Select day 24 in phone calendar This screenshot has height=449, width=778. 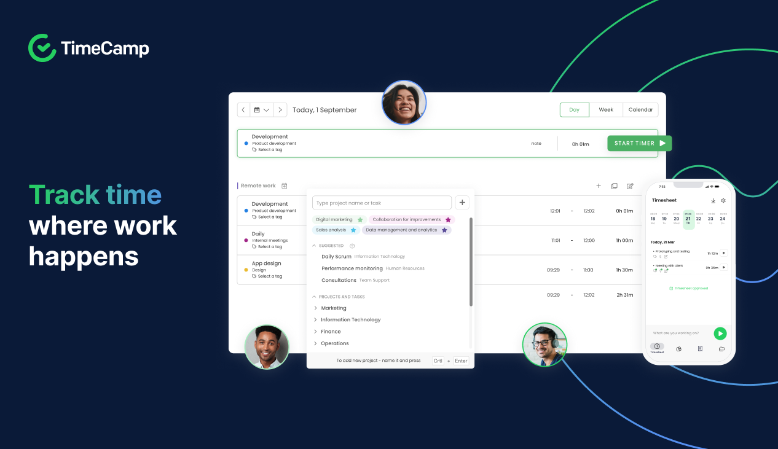pos(723,219)
